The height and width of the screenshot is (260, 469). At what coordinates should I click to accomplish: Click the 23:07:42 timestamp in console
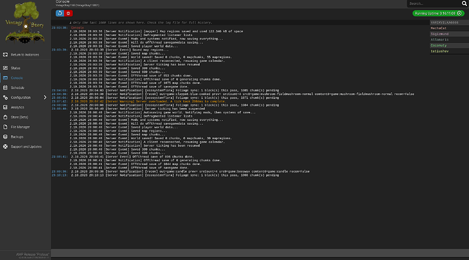[60, 102]
